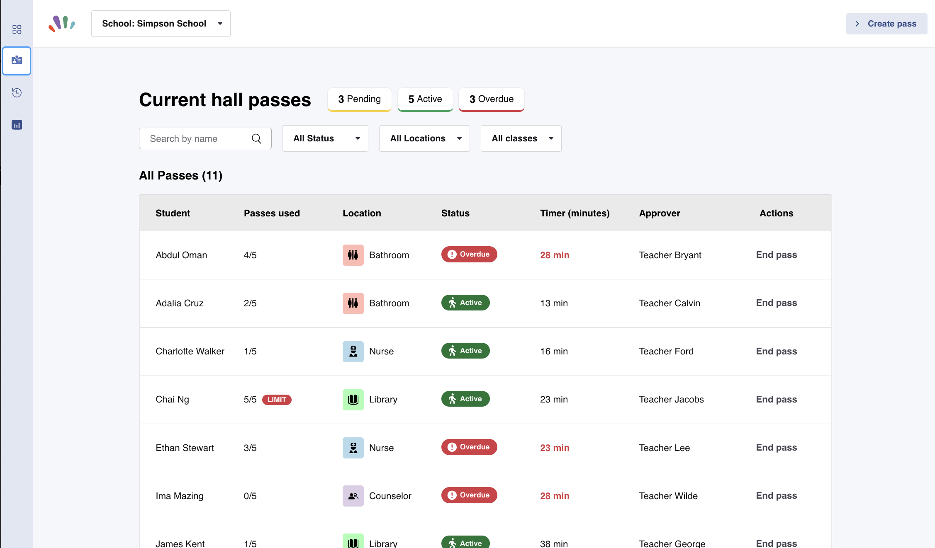Focus the Search by name field
Viewport: 935px width, 548px height.
pos(205,138)
